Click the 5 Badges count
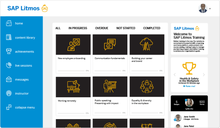 click(177, 103)
